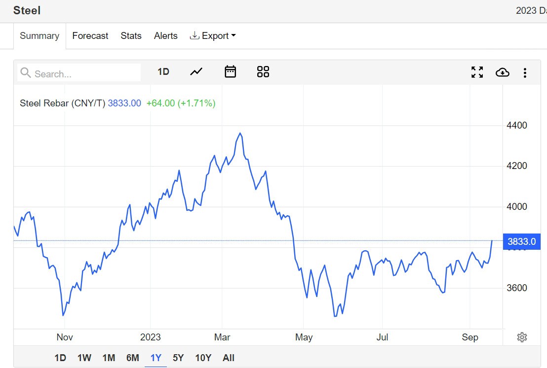Click the search magnifier icon

[26, 73]
